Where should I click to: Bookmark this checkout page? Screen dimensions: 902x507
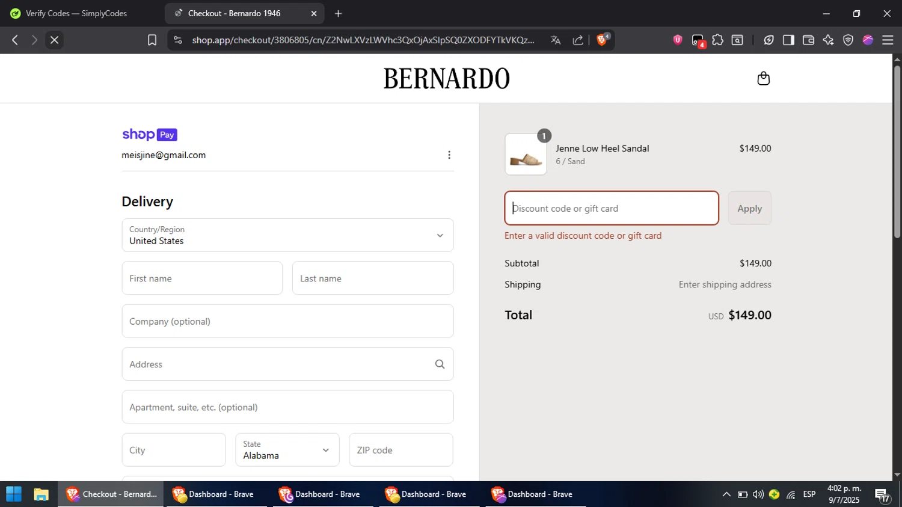152,40
